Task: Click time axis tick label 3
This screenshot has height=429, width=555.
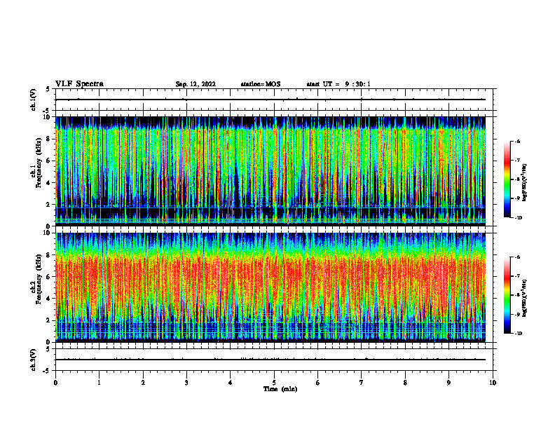Action: coord(186,383)
